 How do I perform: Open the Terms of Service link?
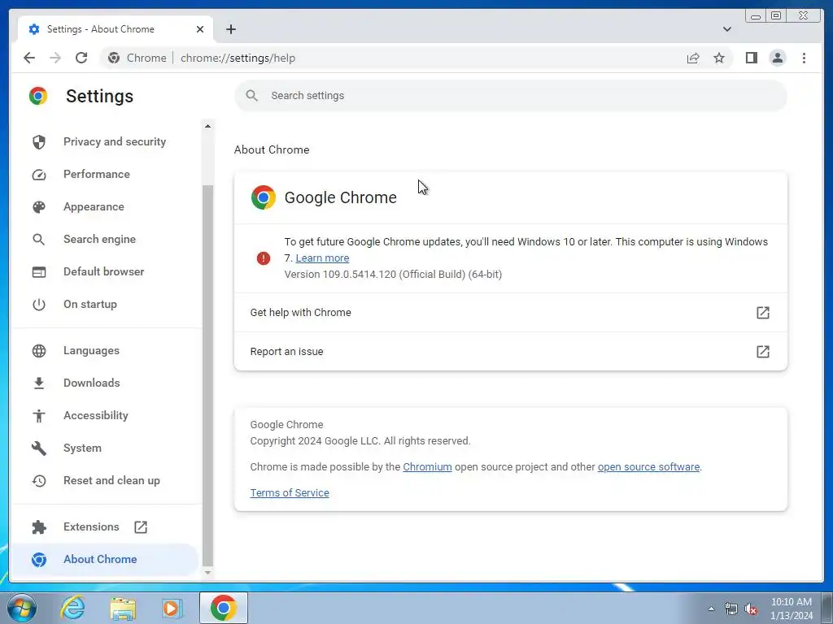(290, 493)
